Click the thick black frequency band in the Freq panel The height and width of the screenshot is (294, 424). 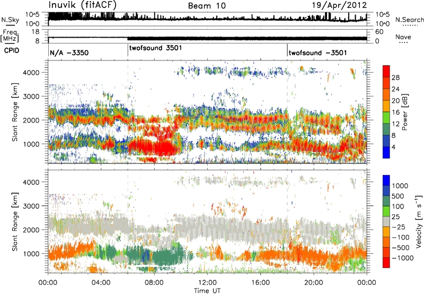click(247, 38)
